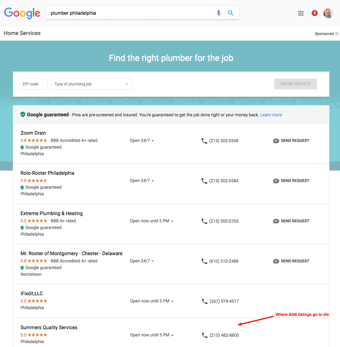Screen dimensions: 340x347
Task: Click the Google logo
Action: coord(22,13)
